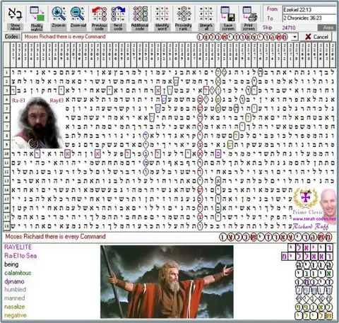Select the 'dynamo' term
The height and width of the screenshot is (323, 339).
(14, 281)
